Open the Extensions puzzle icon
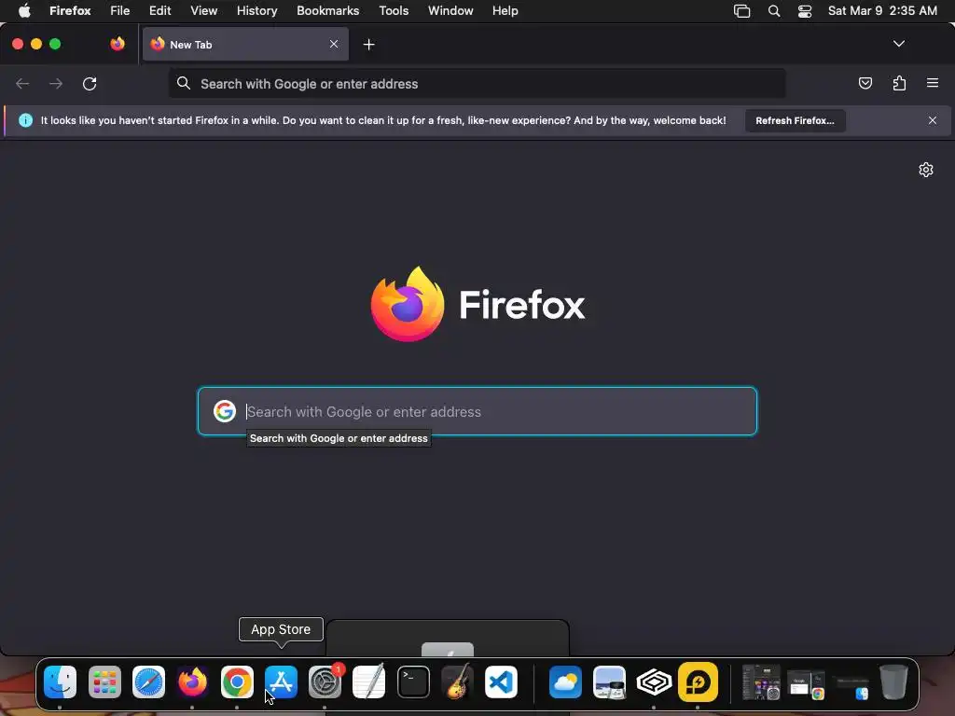The height and width of the screenshot is (716, 955). click(899, 83)
